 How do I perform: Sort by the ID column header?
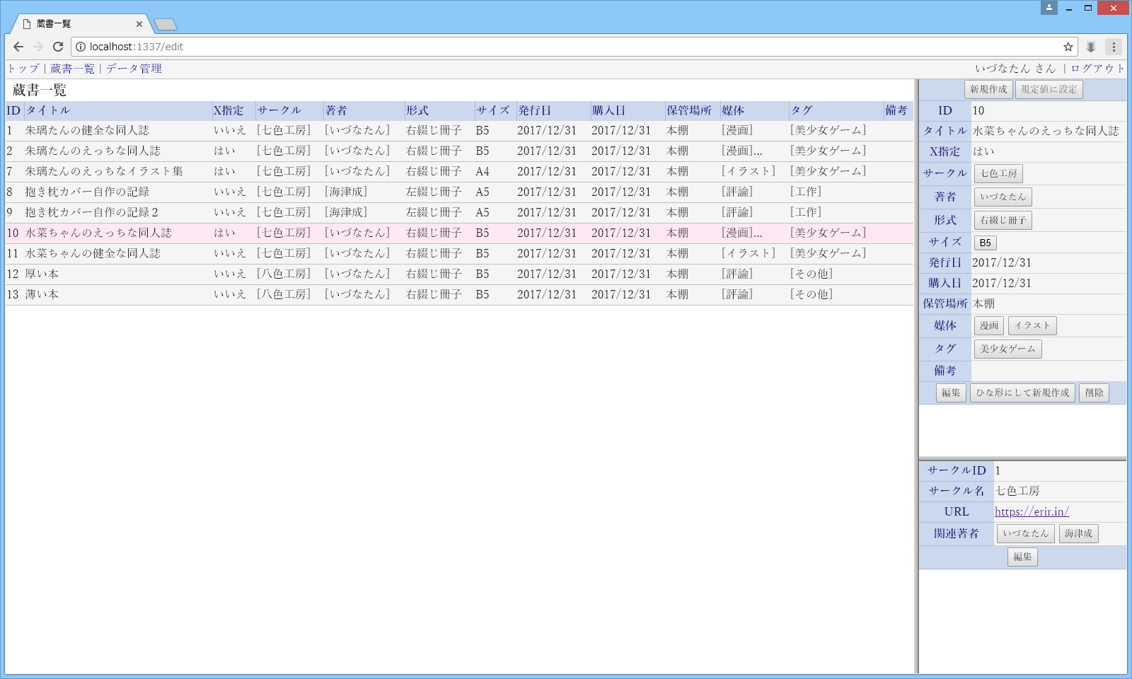click(14, 111)
